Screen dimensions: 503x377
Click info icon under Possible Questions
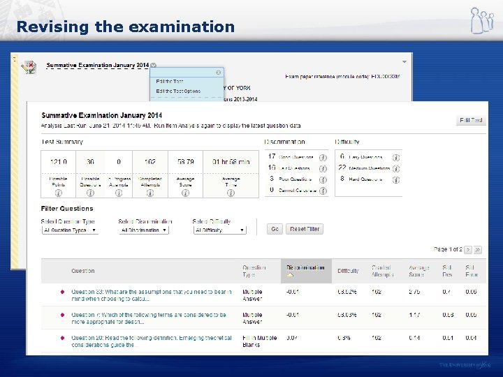point(90,193)
